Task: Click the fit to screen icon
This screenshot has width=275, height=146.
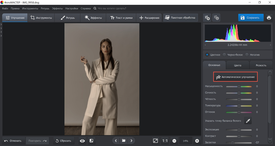Action: click(x=155, y=141)
